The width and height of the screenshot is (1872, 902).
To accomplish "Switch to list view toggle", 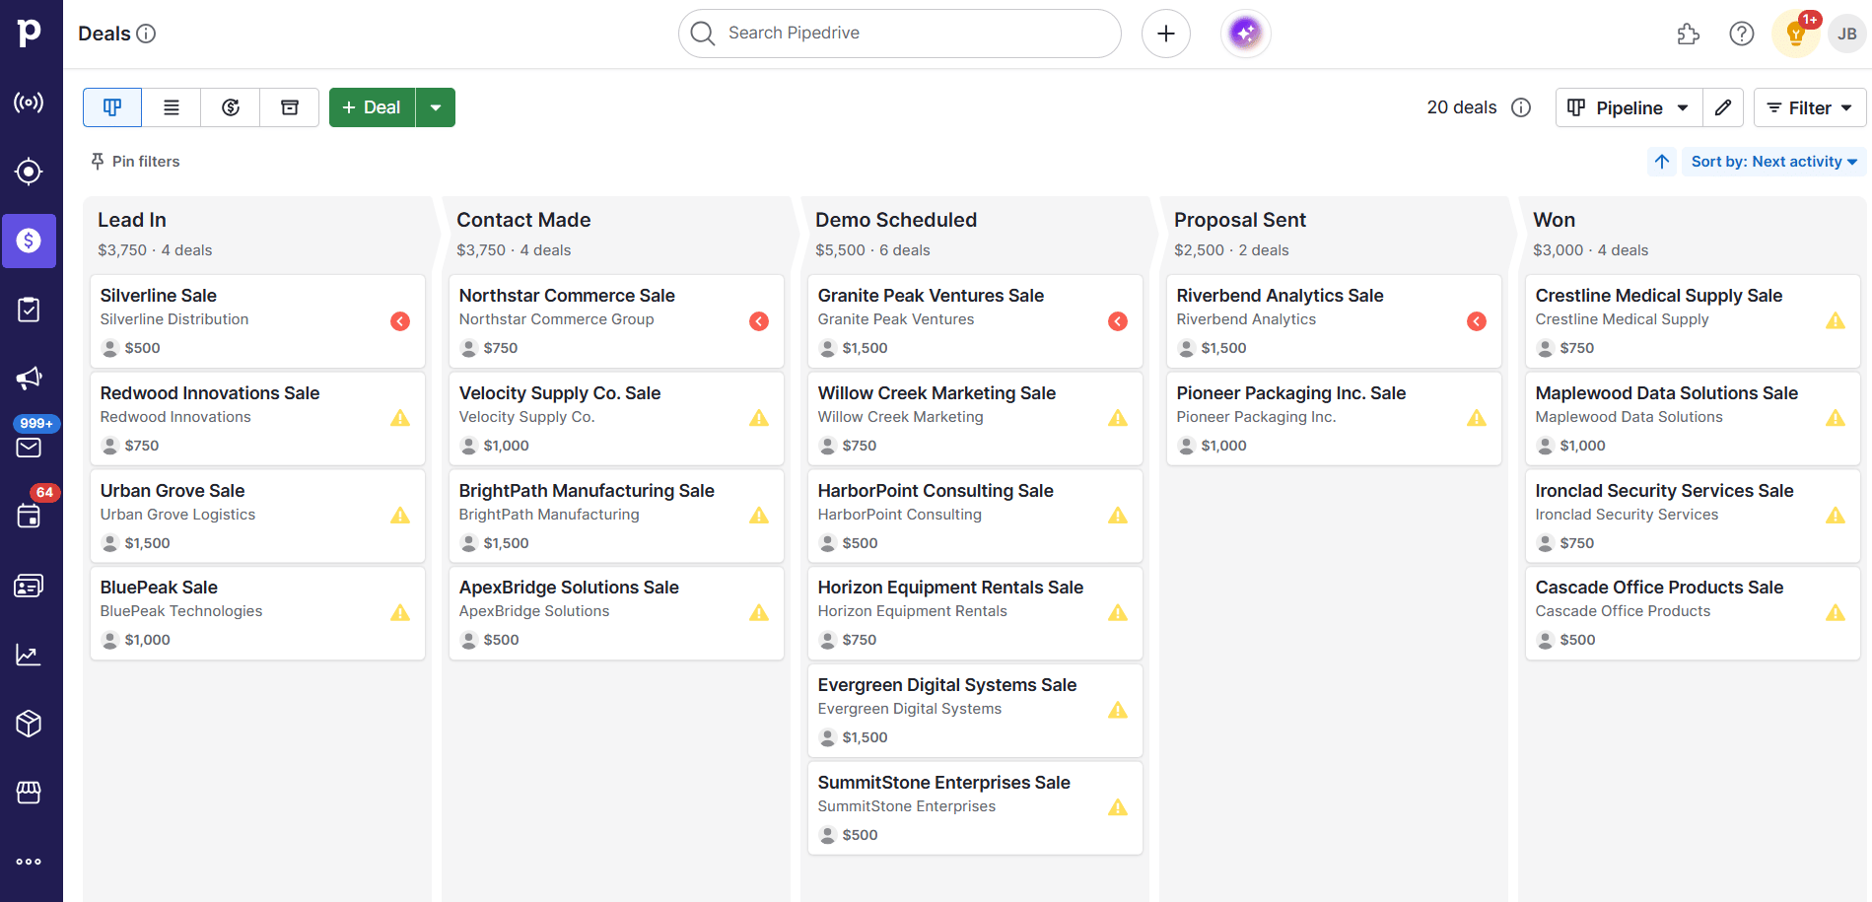I will click(172, 107).
